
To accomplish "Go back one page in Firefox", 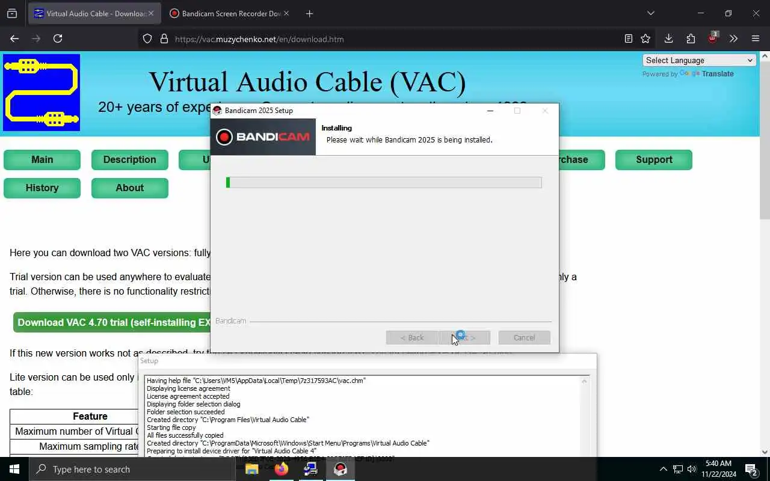I will click(x=14, y=38).
